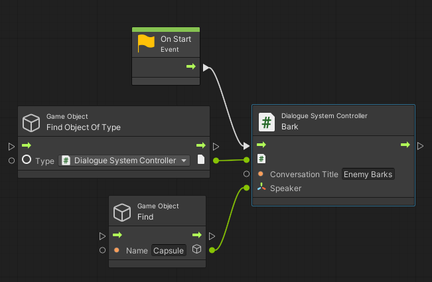Click the green output arrow on Find node
The width and height of the screenshot is (432, 282).
coord(197,235)
